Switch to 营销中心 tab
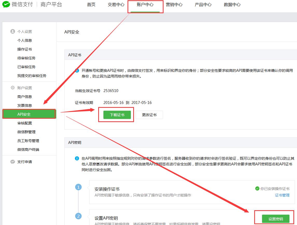297x225 pixels. pyautogui.click(x=174, y=5)
